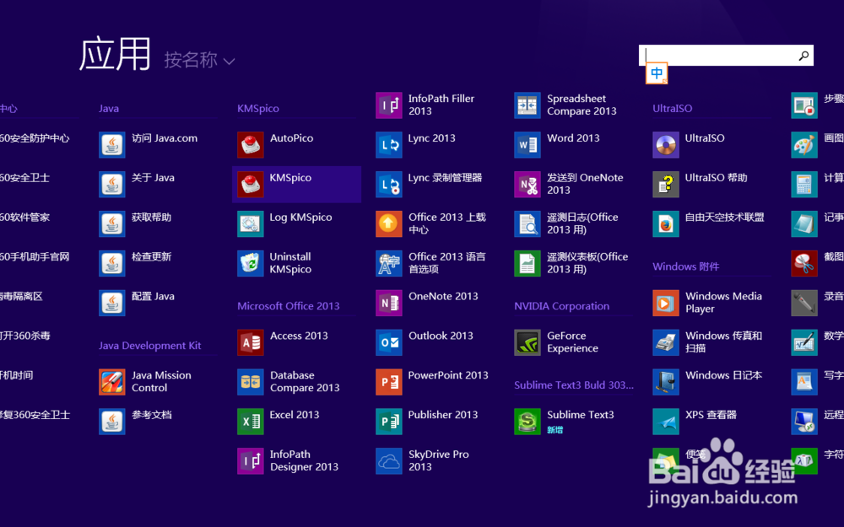Viewport: 844px width, 527px height.
Task: Open the 关于 Java icon
Action: point(112,185)
